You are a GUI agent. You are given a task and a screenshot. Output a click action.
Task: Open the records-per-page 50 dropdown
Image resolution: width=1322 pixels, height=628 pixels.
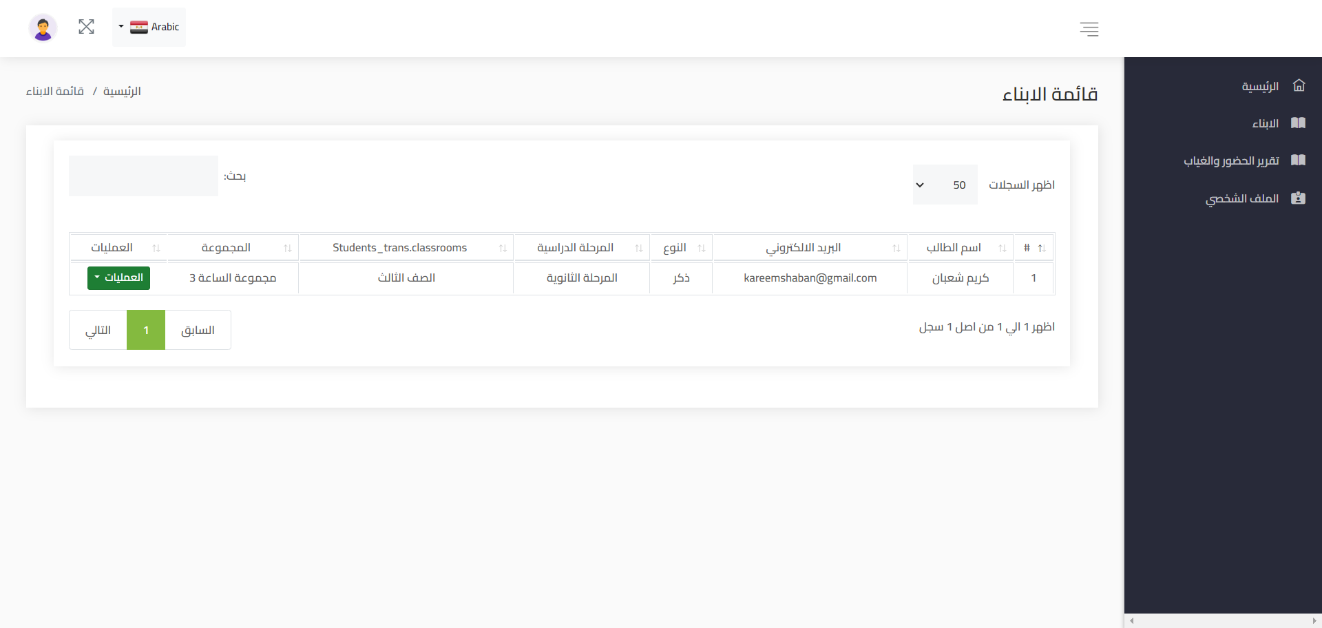pyautogui.click(x=945, y=185)
